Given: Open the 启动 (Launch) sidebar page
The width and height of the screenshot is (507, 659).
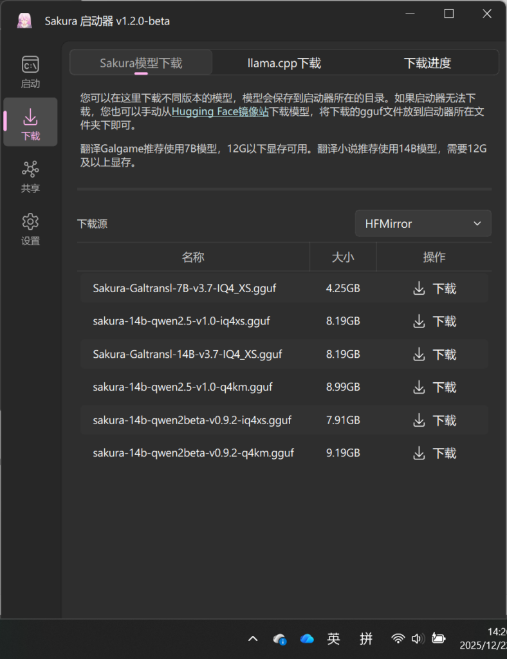Looking at the screenshot, I should click(x=30, y=71).
